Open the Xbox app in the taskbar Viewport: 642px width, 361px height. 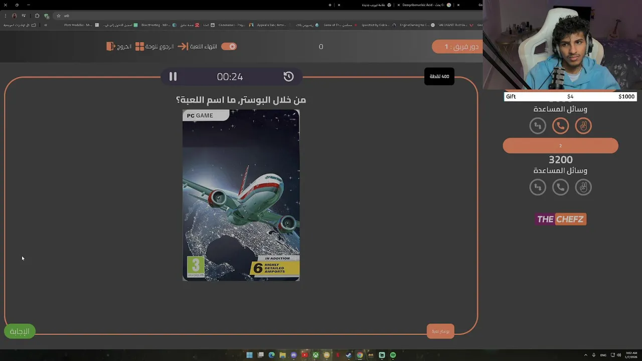[315, 355]
